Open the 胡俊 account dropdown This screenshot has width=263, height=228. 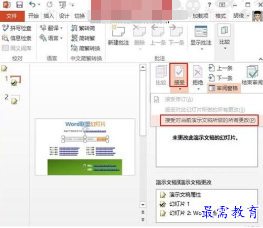(x=241, y=16)
